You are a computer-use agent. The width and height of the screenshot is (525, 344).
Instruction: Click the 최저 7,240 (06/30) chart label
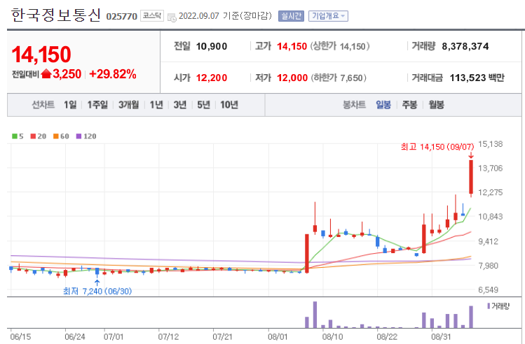[97, 292]
